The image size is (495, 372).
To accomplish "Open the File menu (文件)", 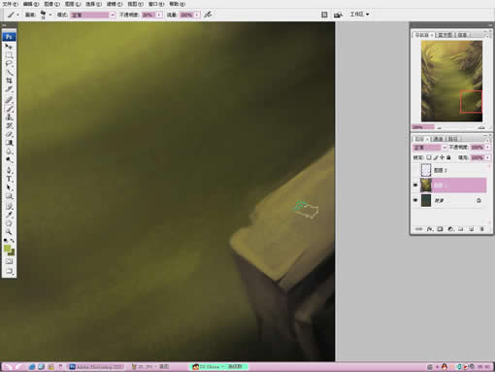I will (11, 4).
